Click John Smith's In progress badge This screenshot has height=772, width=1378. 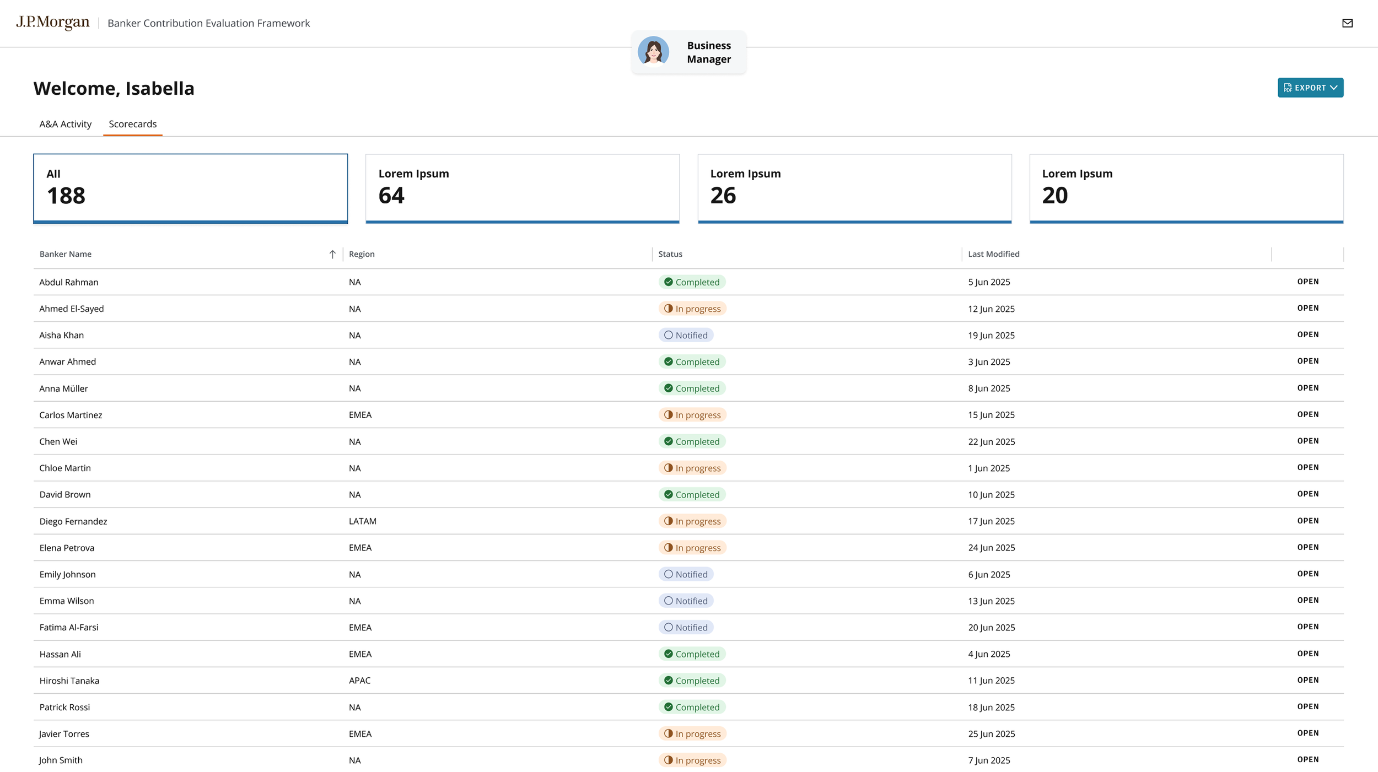point(692,760)
